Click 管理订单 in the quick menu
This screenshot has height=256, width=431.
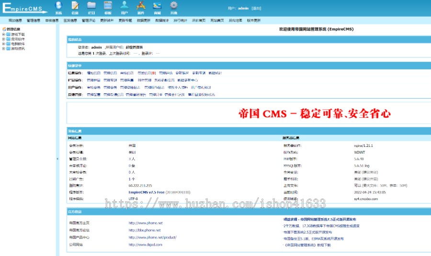[156, 94]
